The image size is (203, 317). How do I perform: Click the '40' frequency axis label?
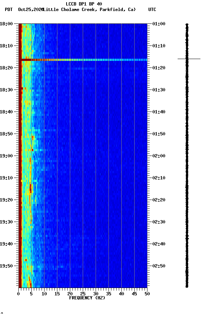[121, 294]
